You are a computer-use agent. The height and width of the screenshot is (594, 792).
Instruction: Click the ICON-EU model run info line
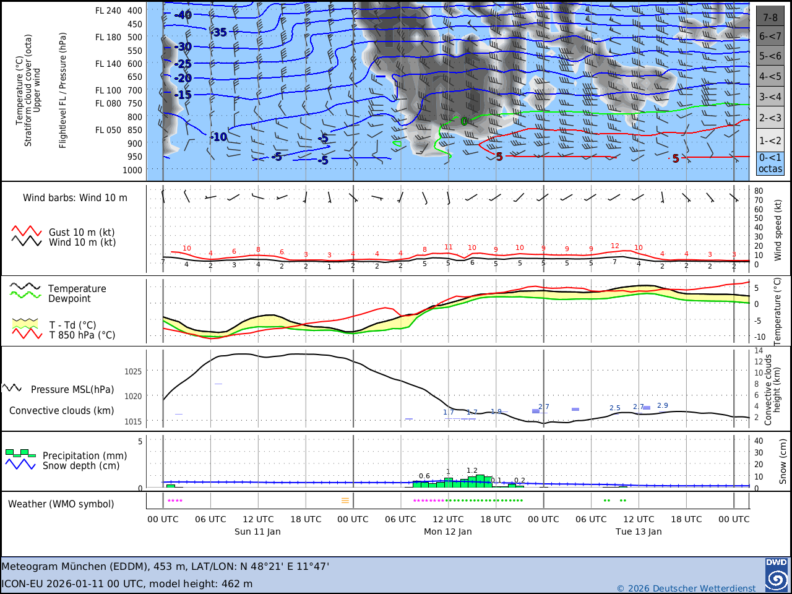[x=127, y=583]
